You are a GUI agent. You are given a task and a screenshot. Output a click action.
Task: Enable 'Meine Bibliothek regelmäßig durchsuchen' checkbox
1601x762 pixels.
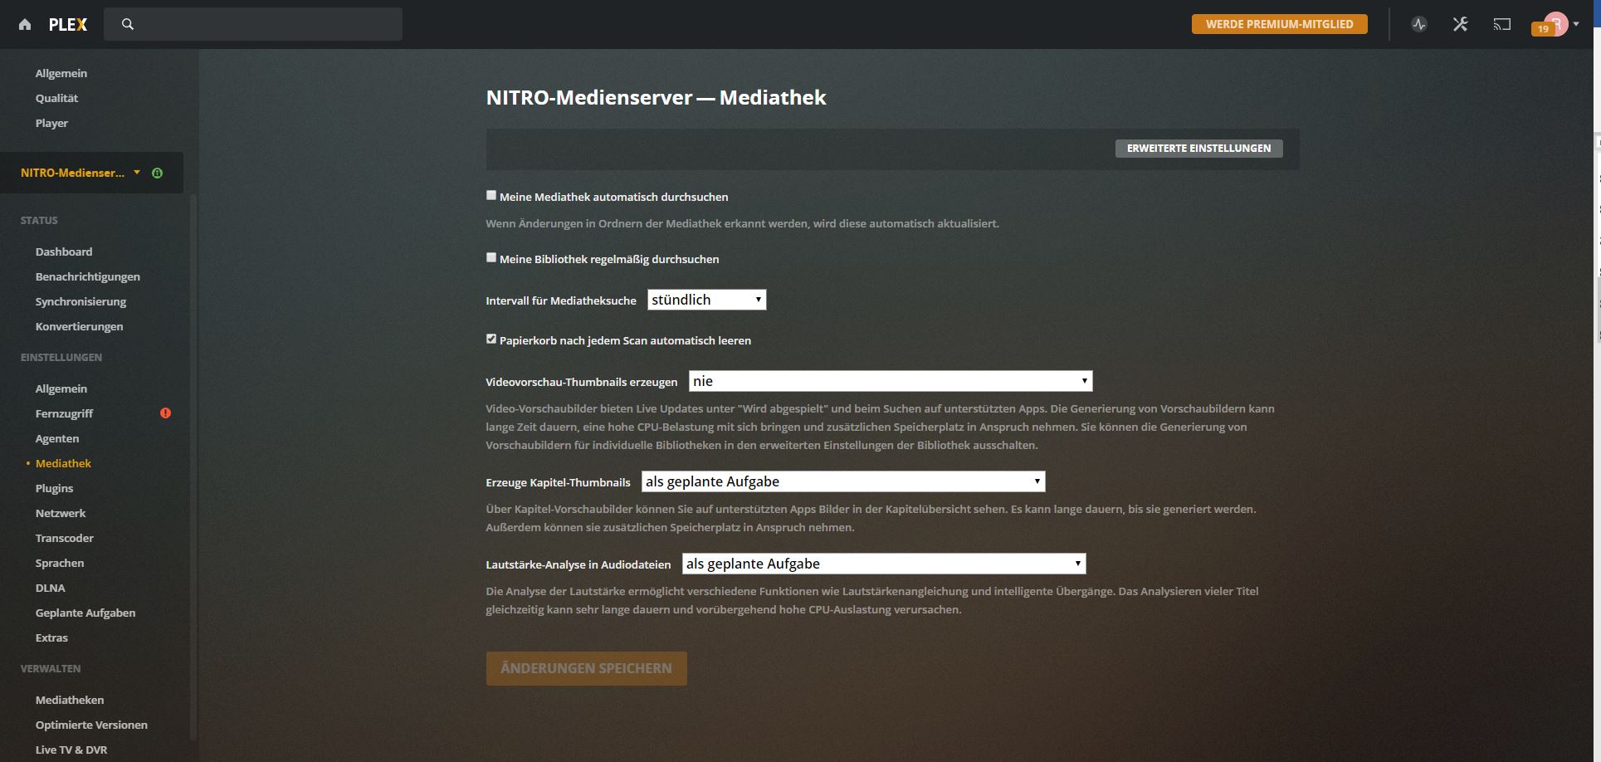(491, 257)
